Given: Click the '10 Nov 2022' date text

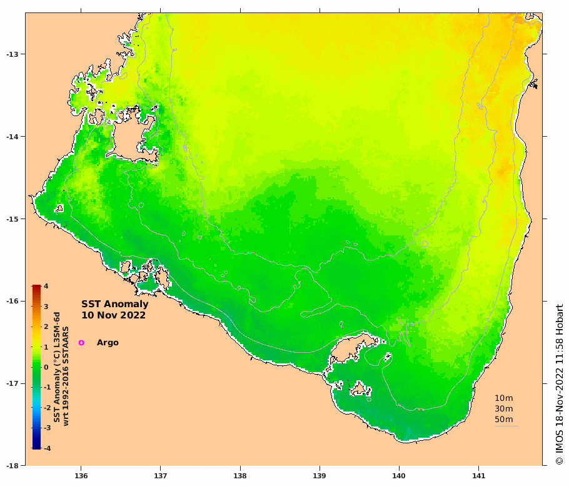Looking at the screenshot, I should (113, 315).
